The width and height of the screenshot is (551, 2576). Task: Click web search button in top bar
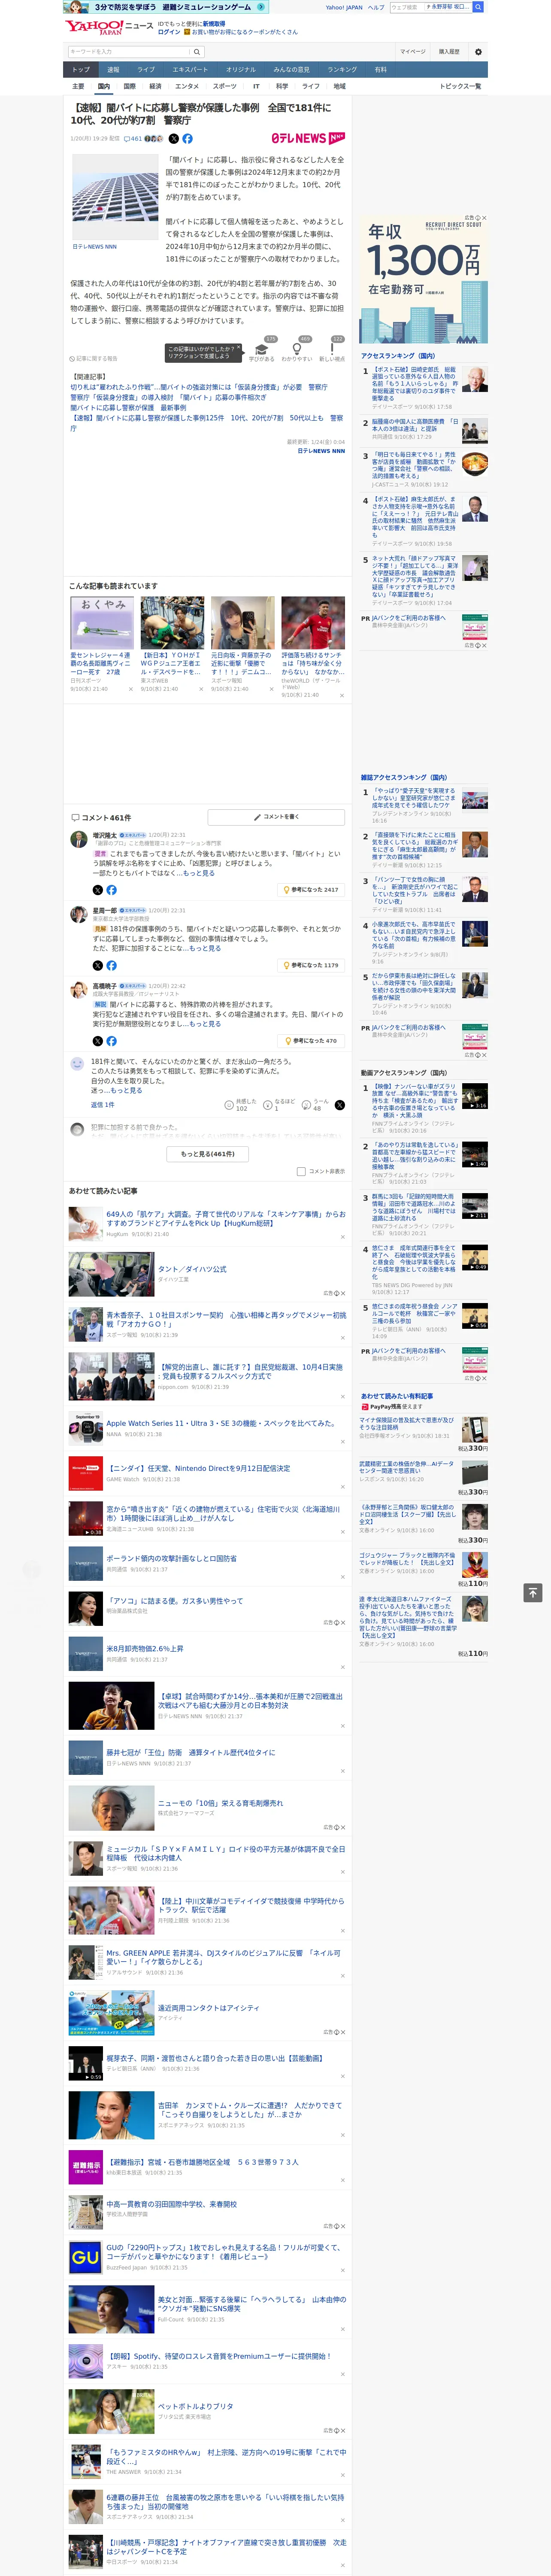[x=478, y=7]
